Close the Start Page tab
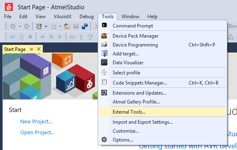 39,49
